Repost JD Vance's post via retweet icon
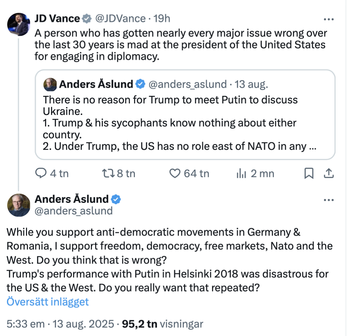Image resolution: width=356 pixels, height=336 pixels. 119,174
